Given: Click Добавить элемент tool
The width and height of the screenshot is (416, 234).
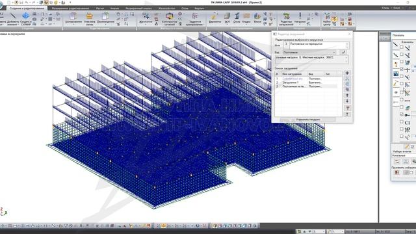Looking at the screenshot, I should 13,18.
